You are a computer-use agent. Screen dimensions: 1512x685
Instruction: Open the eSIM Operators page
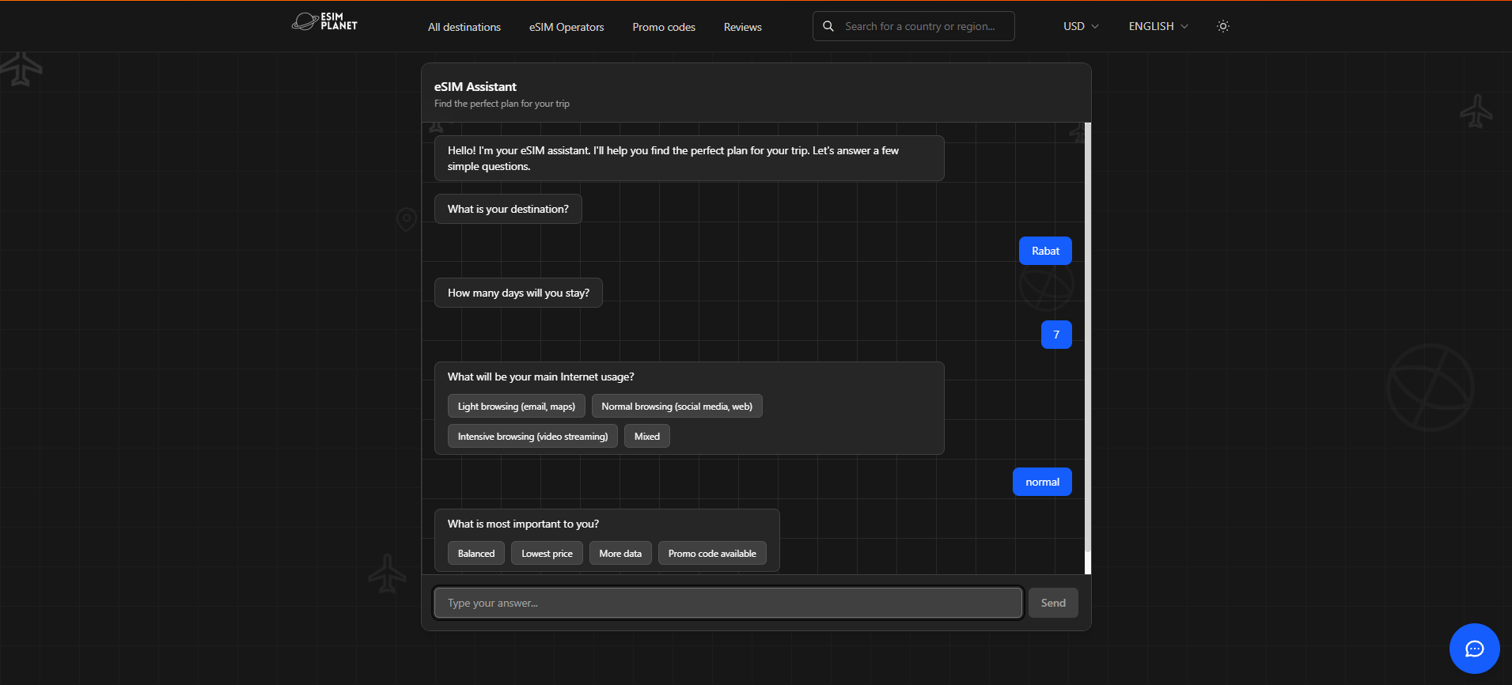(x=567, y=27)
